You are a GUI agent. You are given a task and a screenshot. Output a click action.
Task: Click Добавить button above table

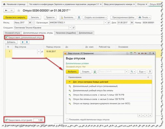(11, 42)
